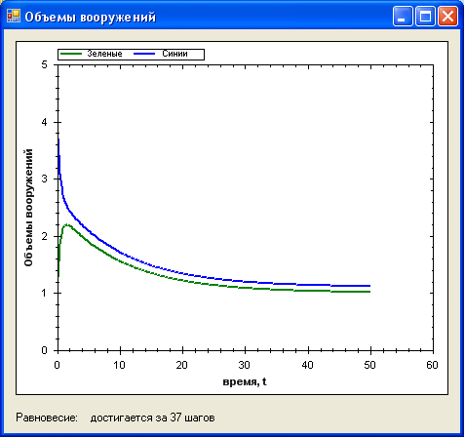Click the x-axis label время, t
The width and height of the screenshot is (465, 438).
245,381
